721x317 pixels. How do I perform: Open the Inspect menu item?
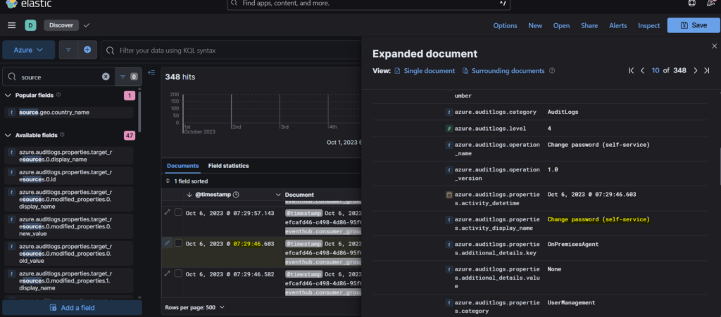click(648, 25)
